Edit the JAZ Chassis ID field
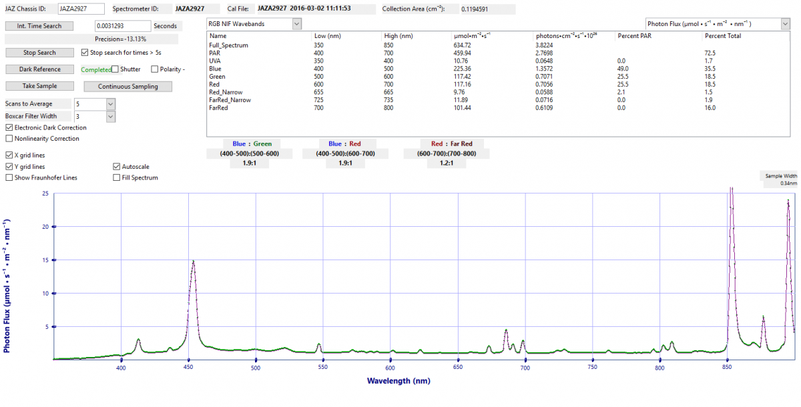This screenshot has height=407, width=801. [81, 9]
